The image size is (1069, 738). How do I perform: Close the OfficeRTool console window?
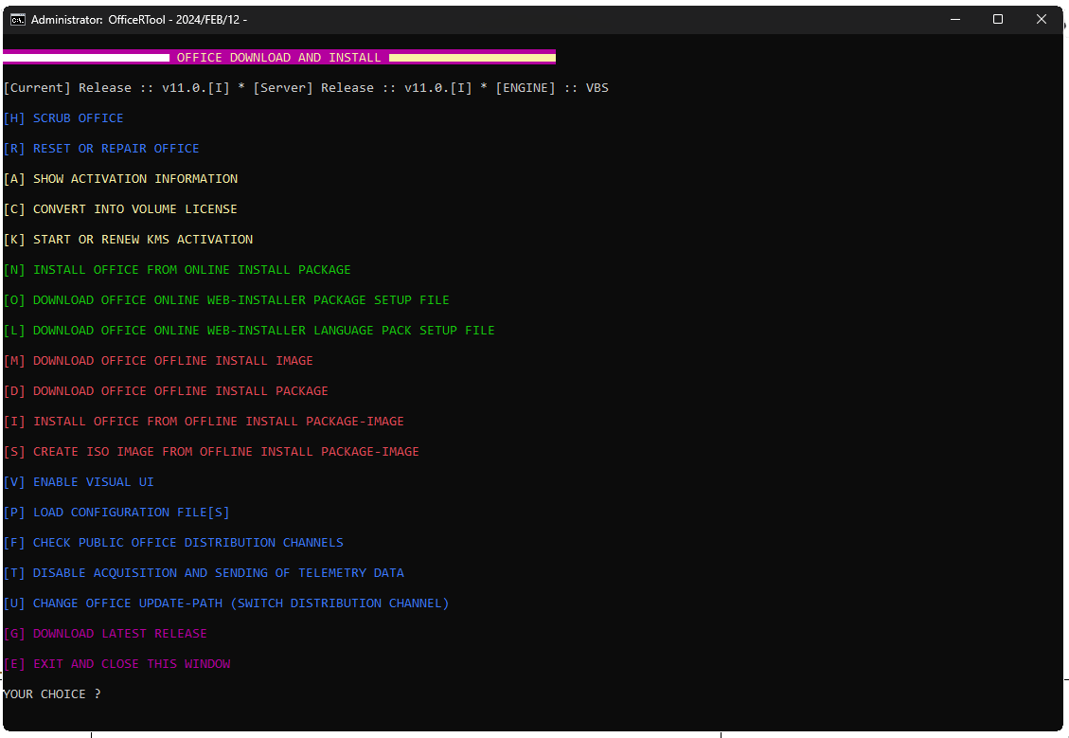click(1041, 19)
